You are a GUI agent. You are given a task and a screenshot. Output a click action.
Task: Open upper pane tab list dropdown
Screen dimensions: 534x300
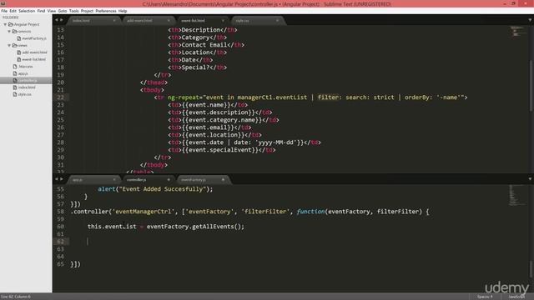point(530,20)
